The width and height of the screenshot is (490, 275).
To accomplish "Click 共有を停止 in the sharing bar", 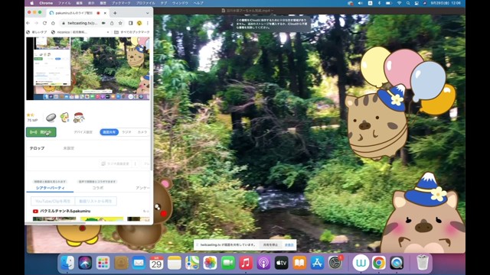I will click(x=270, y=245).
